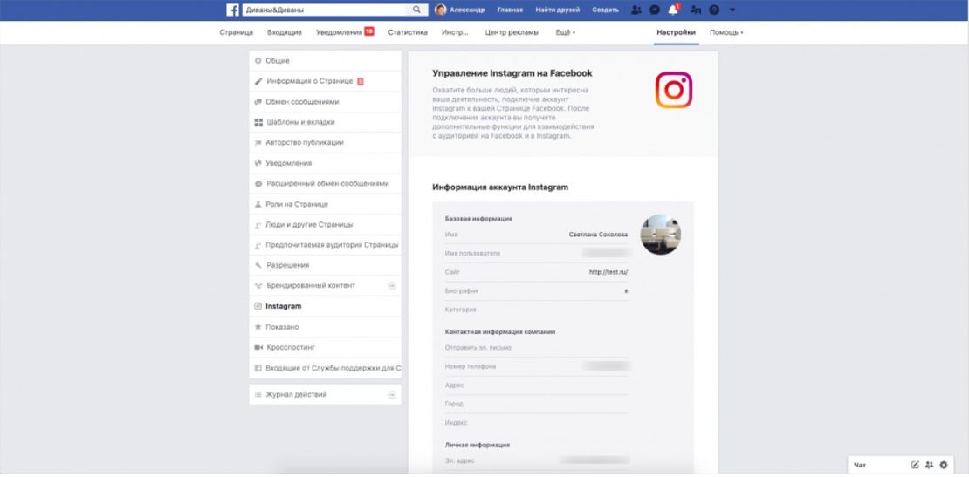The image size is (969, 477).
Task: Select the Настройки tab
Action: tap(676, 33)
